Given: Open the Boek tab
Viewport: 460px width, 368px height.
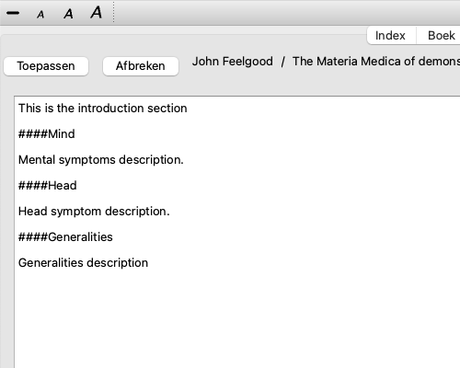Looking at the screenshot, I should 441,36.
